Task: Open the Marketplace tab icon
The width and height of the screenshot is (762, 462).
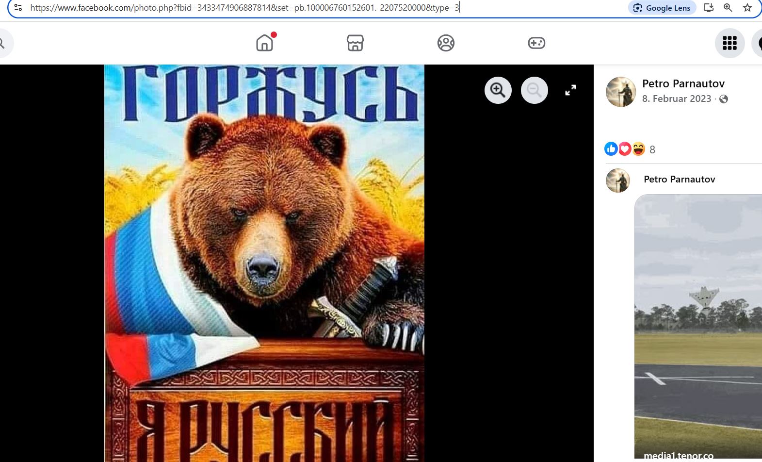Action: click(355, 43)
